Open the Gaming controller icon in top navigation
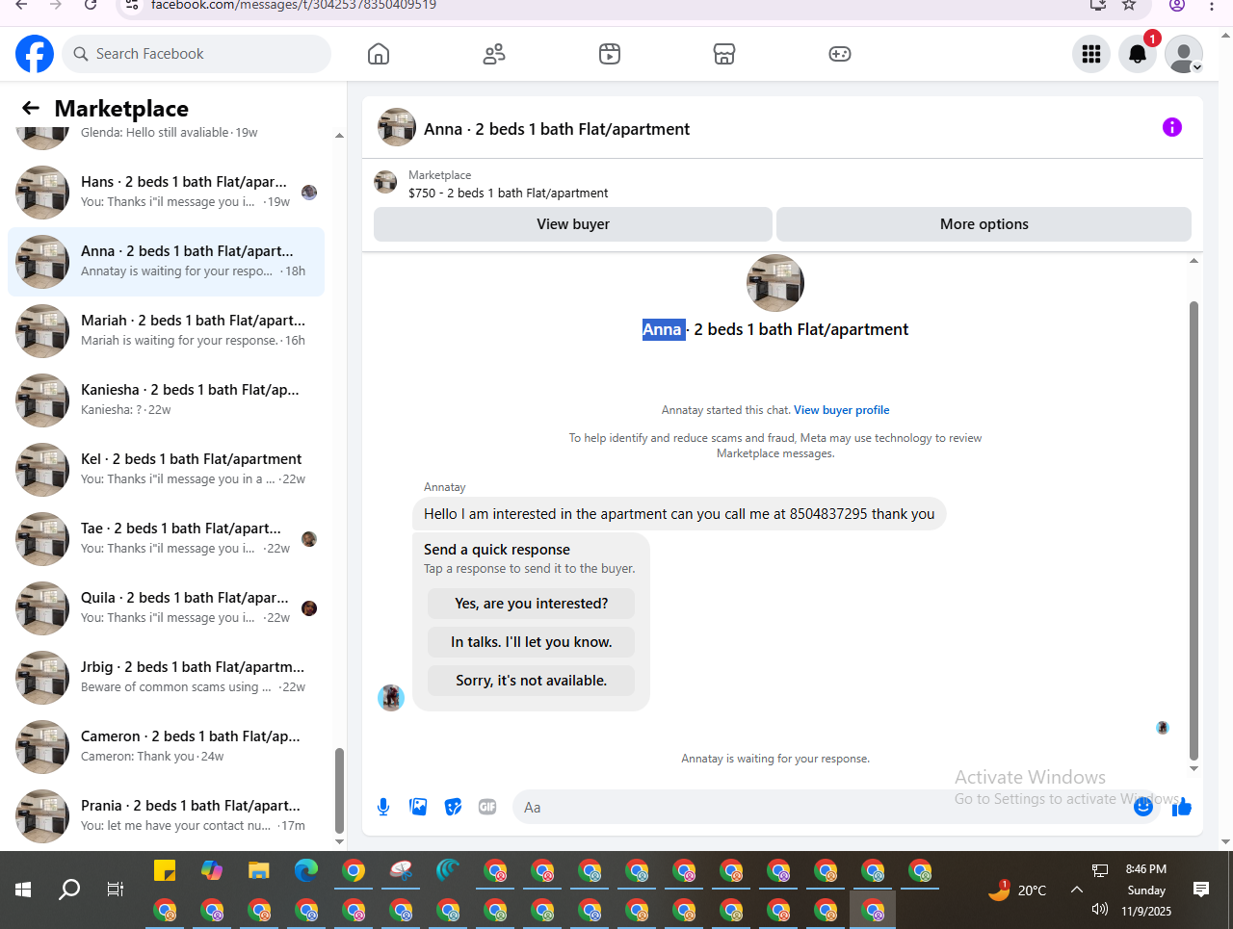 tap(840, 54)
